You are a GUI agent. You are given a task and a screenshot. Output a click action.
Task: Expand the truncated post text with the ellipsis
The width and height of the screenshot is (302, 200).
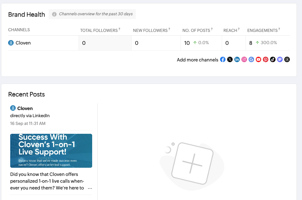click(90, 188)
